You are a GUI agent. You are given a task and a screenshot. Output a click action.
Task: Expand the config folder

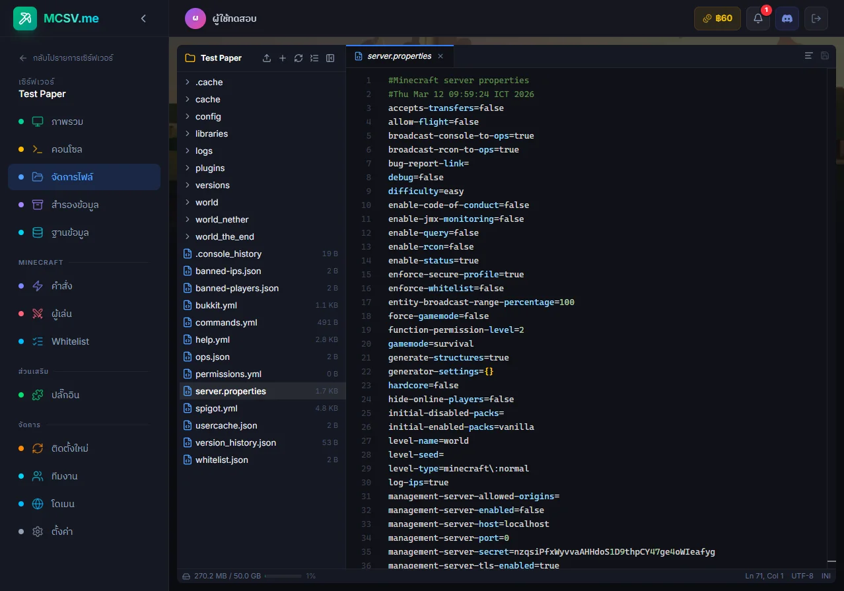[x=208, y=116]
